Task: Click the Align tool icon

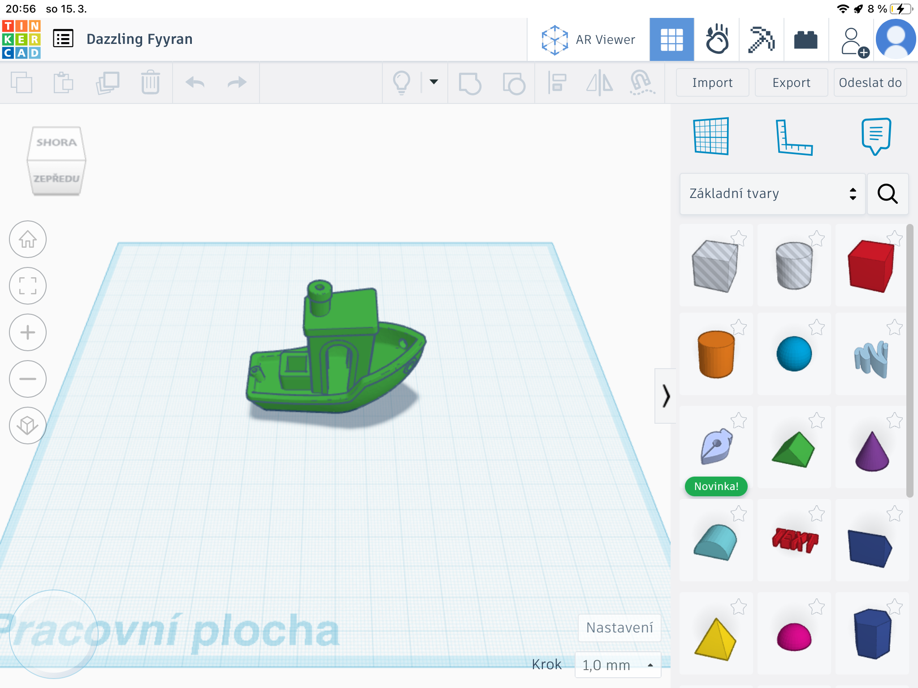Action: click(557, 82)
